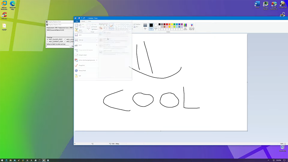The width and height of the screenshot is (288, 162).
Task: Pick the orange palette swatch
Action: 169,24
